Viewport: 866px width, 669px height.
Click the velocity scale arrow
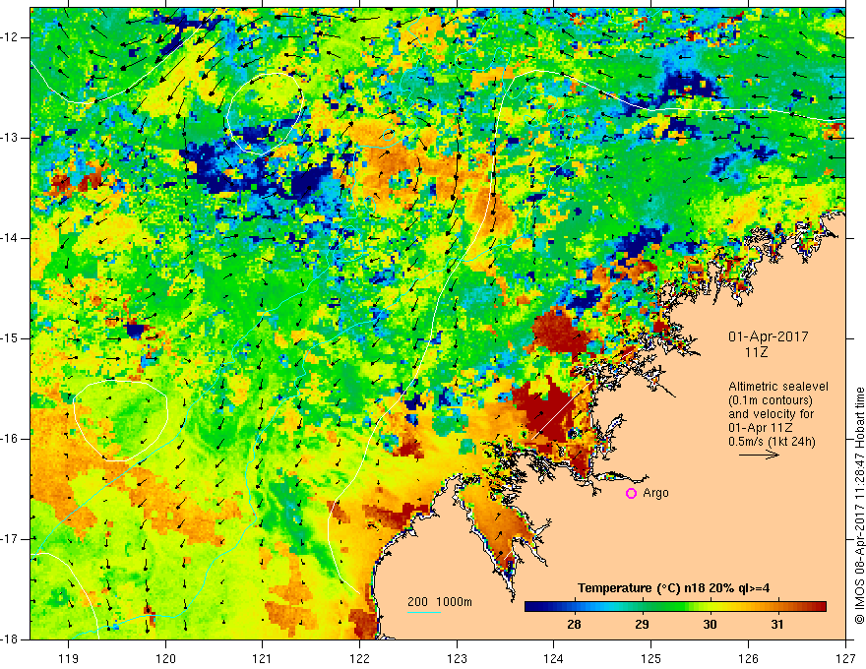759,455
